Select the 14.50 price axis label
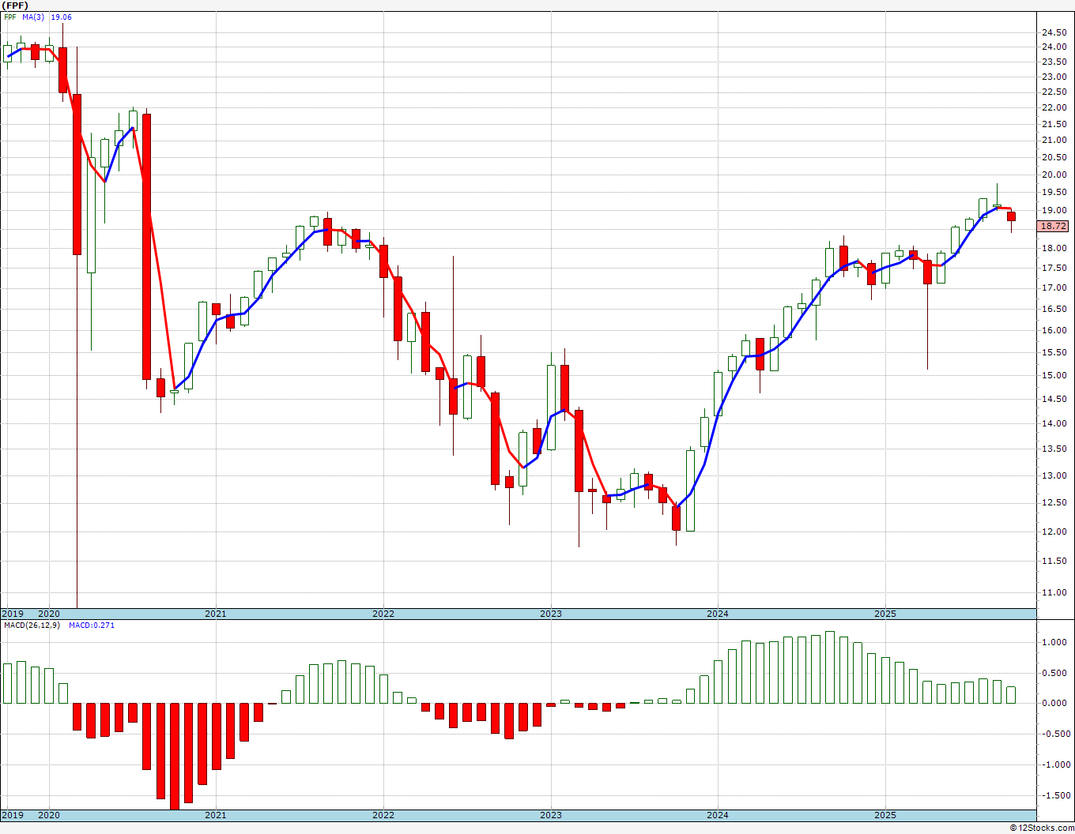 (x=1054, y=400)
